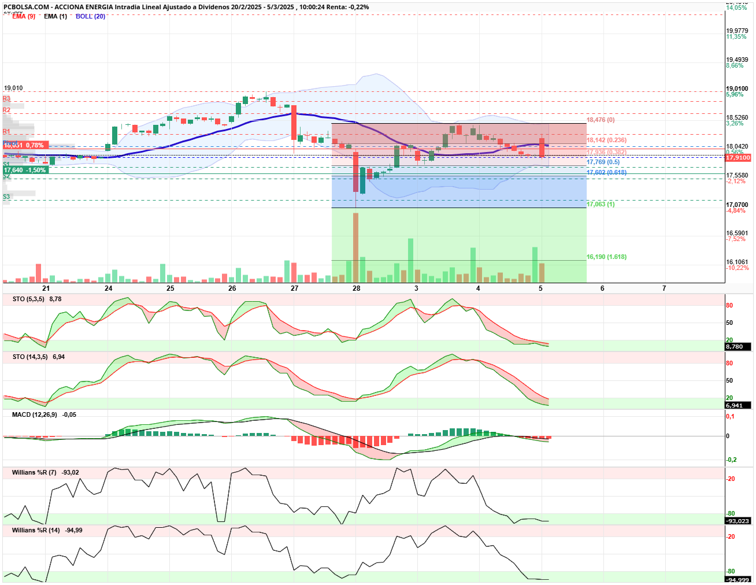Click the 18,476 (0) Fibonacci level label

coord(601,120)
